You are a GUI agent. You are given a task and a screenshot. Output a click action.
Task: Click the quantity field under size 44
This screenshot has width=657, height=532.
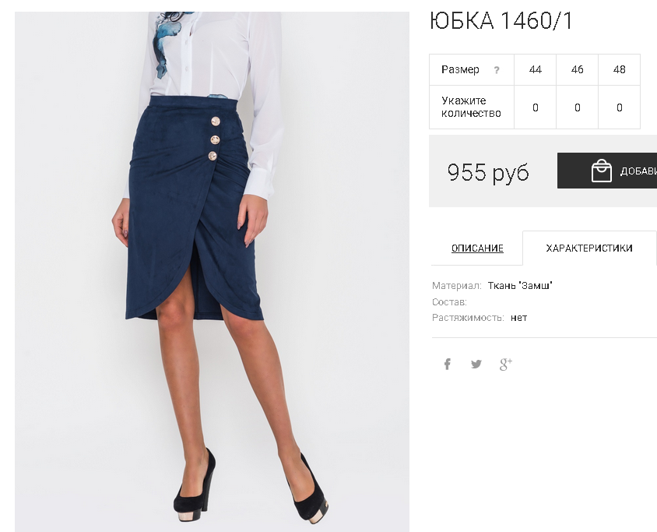click(535, 107)
